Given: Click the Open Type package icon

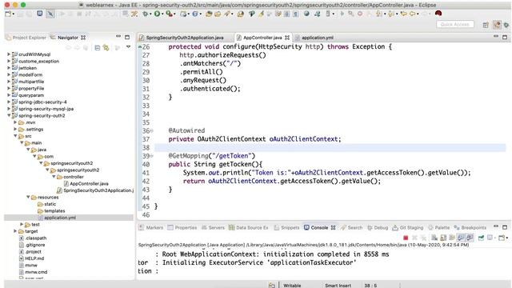Looking at the screenshot, I should tap(209, 14).
